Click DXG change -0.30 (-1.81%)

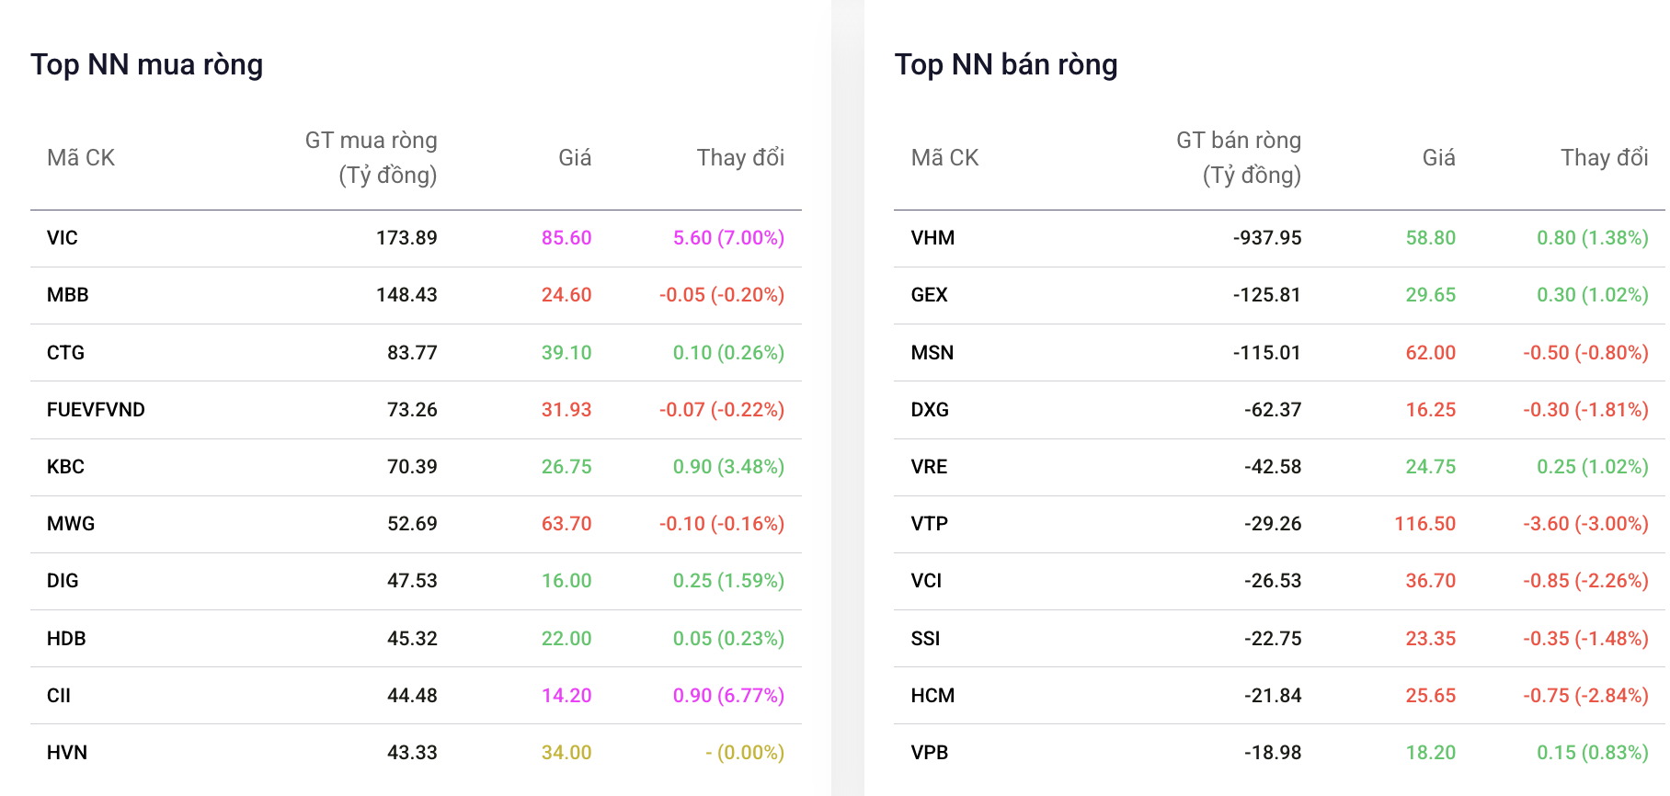[1586, 410]
